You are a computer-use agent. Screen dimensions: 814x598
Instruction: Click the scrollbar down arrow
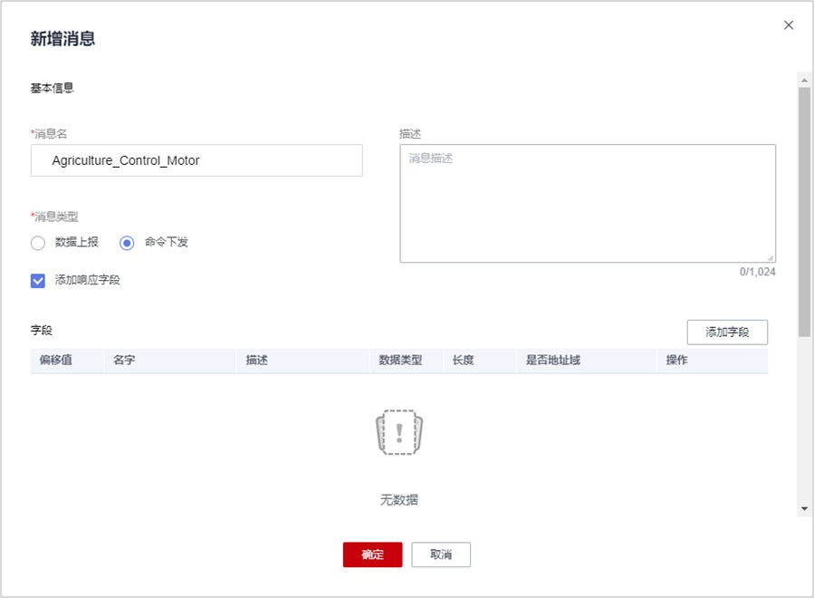(804, 509)
